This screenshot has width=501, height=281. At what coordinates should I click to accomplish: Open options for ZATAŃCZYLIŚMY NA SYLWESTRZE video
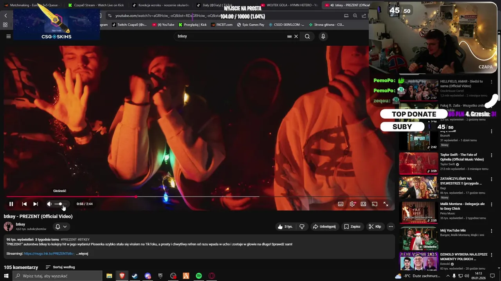491,179
